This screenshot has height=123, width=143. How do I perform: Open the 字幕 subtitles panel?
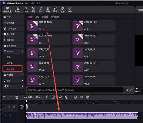(x=33, y=10)
